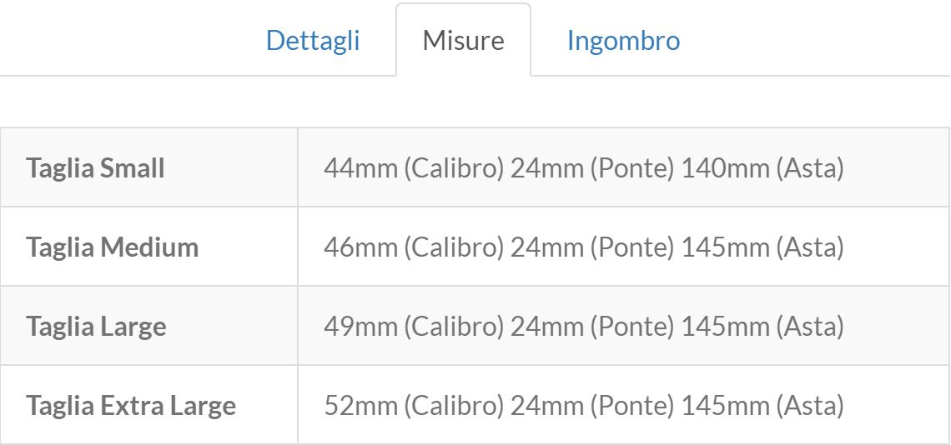Click the 24mm (Ponte) value in Extra Large row
The width and height of the screenshot is (951, 445).
click(x=592, y=406)
